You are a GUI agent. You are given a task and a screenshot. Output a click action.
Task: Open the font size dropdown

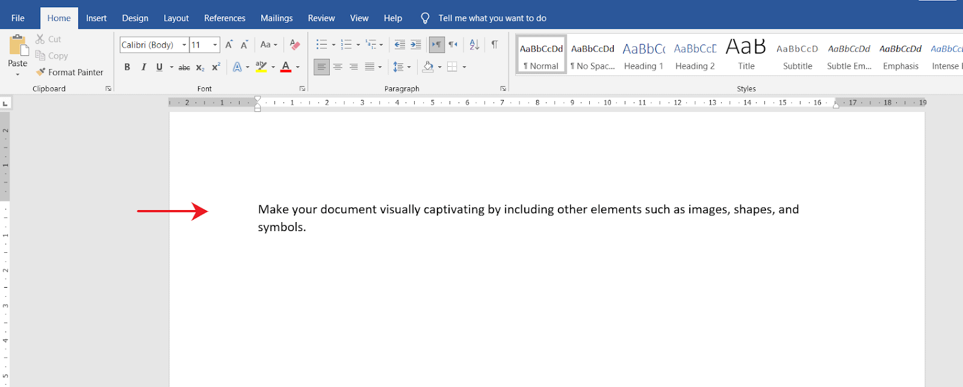tap(215, 45)
